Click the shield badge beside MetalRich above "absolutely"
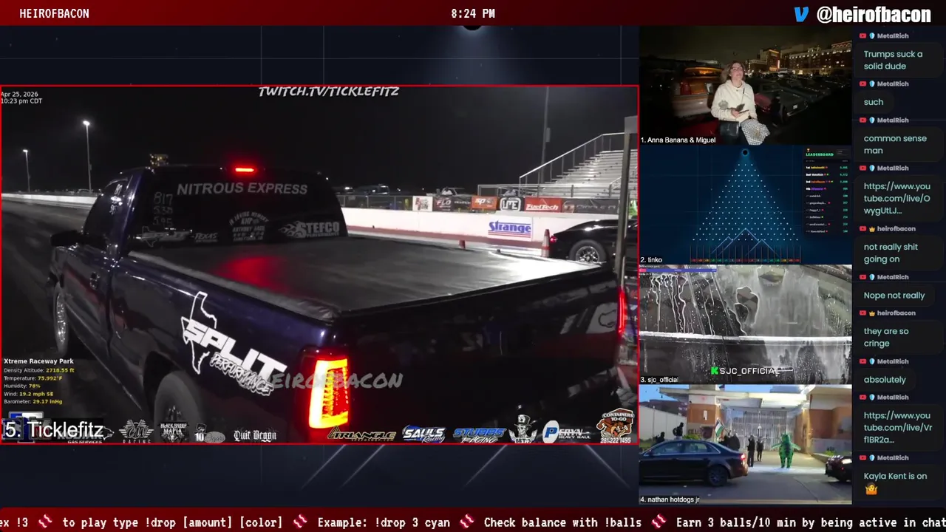This screenshot has width=946, height=532. coord(872,361)
